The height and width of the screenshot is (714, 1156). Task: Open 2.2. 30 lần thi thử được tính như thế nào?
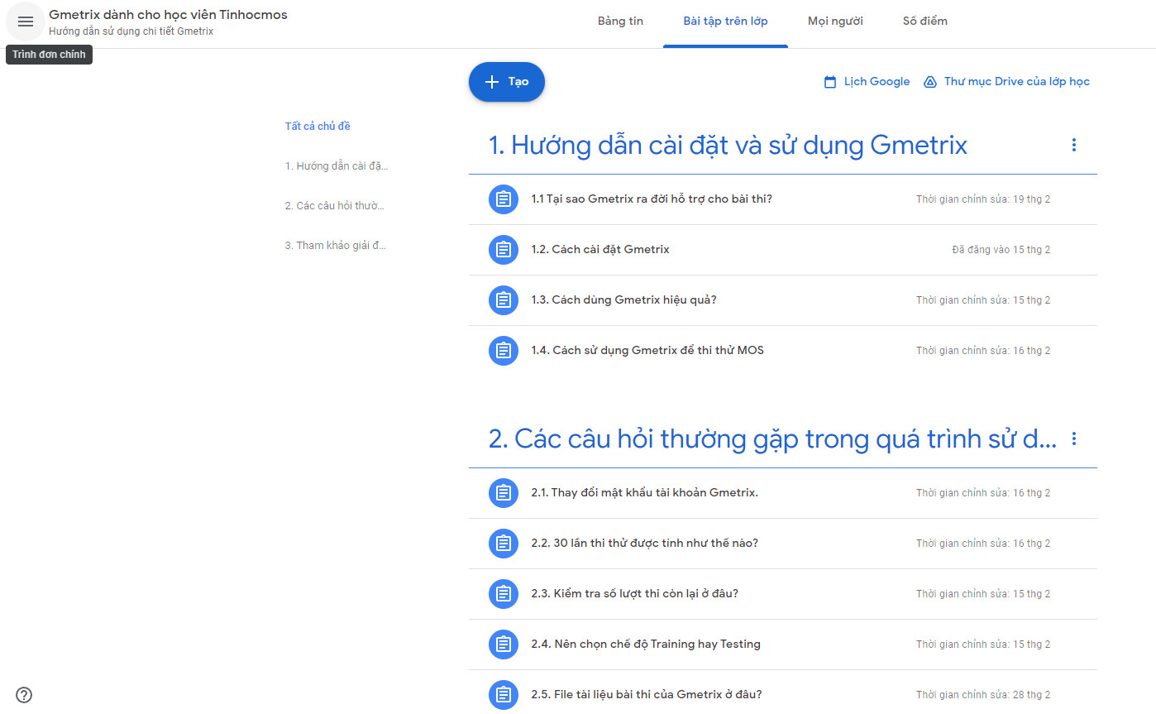click(x=644, y=544)
